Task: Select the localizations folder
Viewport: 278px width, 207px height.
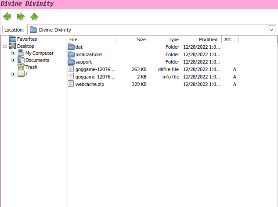Action: [89, 54]
